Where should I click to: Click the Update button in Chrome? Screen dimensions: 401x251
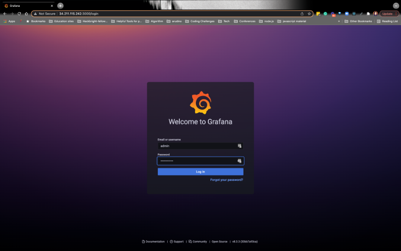point(389,13)
